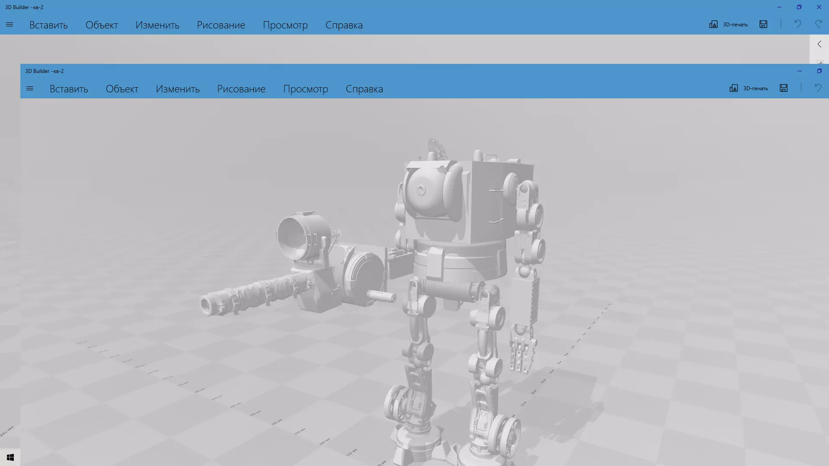Open Просмотр menu in outer window

[285, 25]
